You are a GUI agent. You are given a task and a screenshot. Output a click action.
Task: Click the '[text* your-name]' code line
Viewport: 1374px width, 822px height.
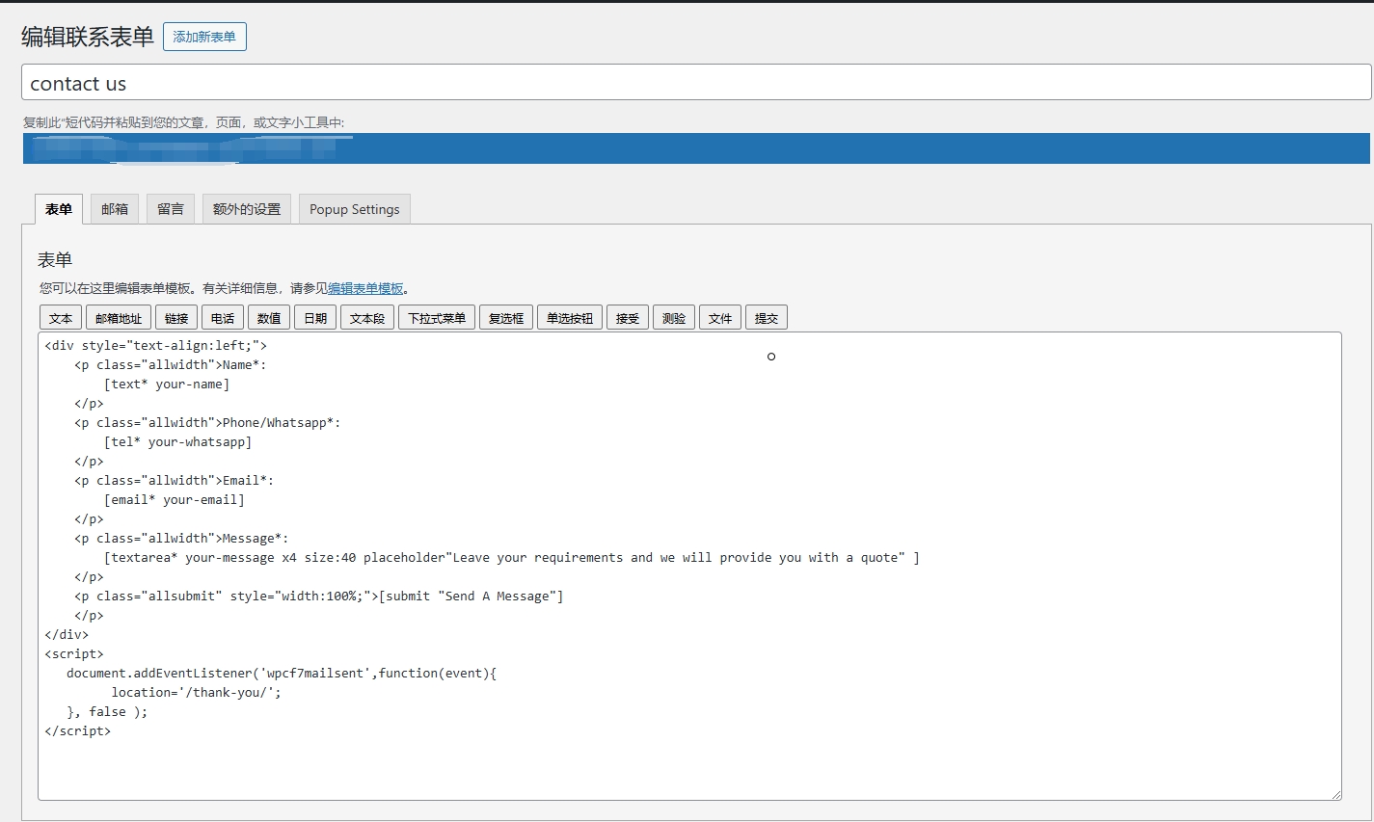tap(167, 384)
